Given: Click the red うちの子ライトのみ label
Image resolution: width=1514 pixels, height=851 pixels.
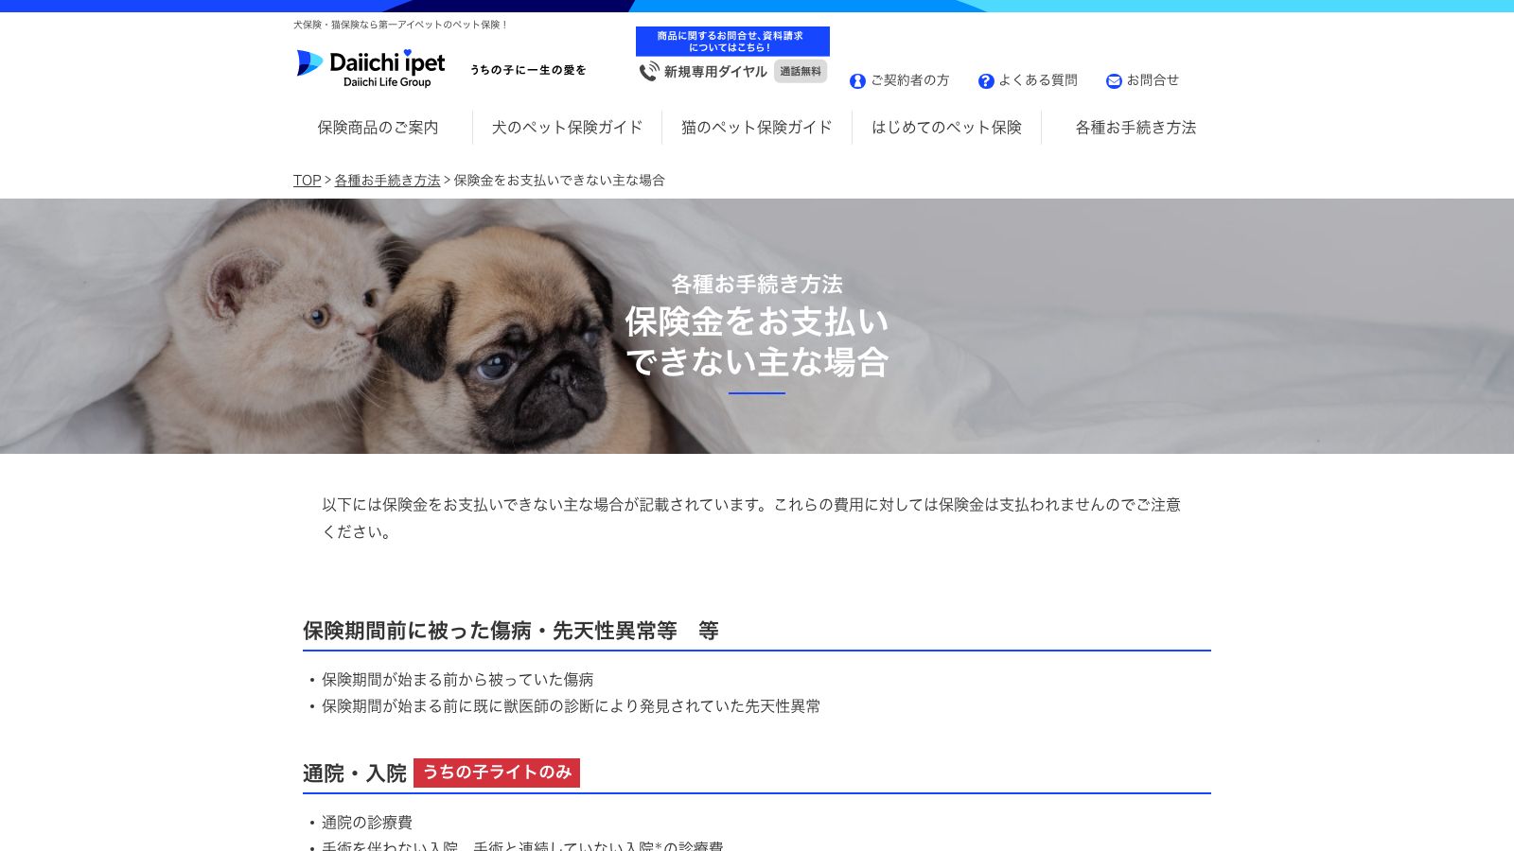Looking at the screenshot, I should [497, 773].
